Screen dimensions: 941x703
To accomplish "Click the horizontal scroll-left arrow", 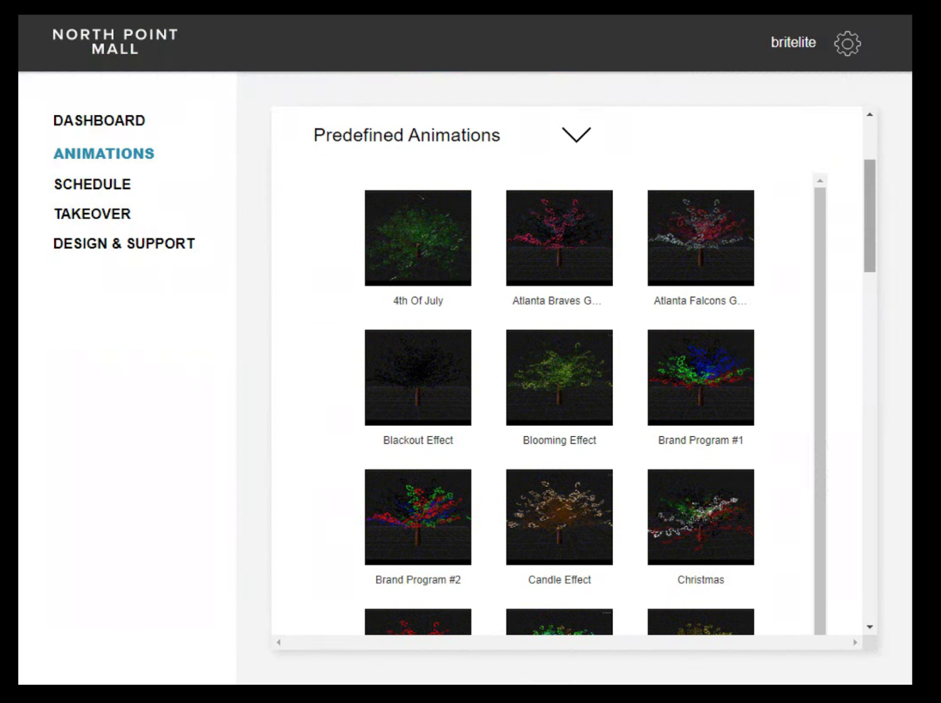I will pos(279,642).
